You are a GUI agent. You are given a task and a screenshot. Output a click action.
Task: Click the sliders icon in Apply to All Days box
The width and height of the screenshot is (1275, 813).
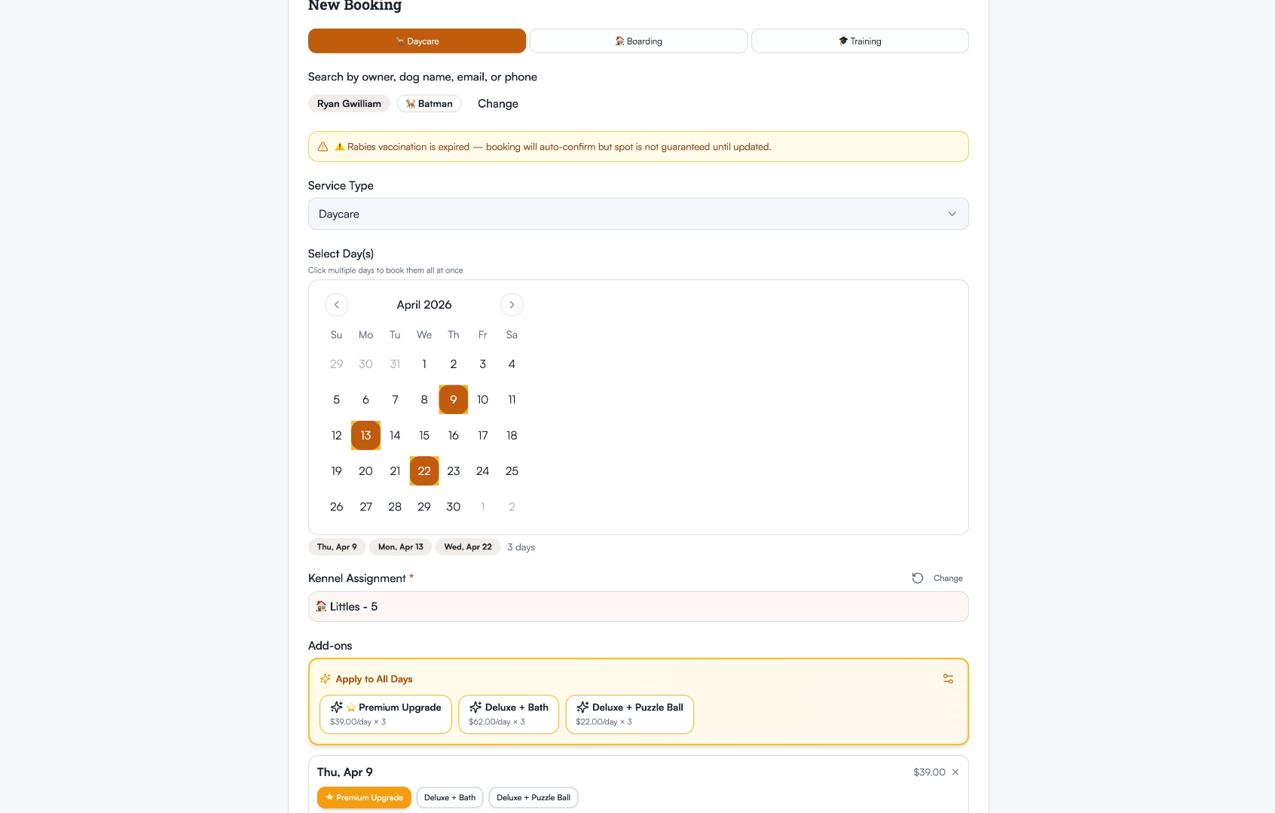tap(948, 678)
